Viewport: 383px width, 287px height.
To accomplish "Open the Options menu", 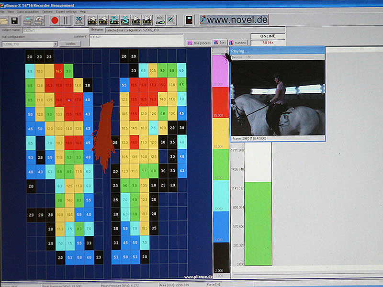I will (47, 11).
